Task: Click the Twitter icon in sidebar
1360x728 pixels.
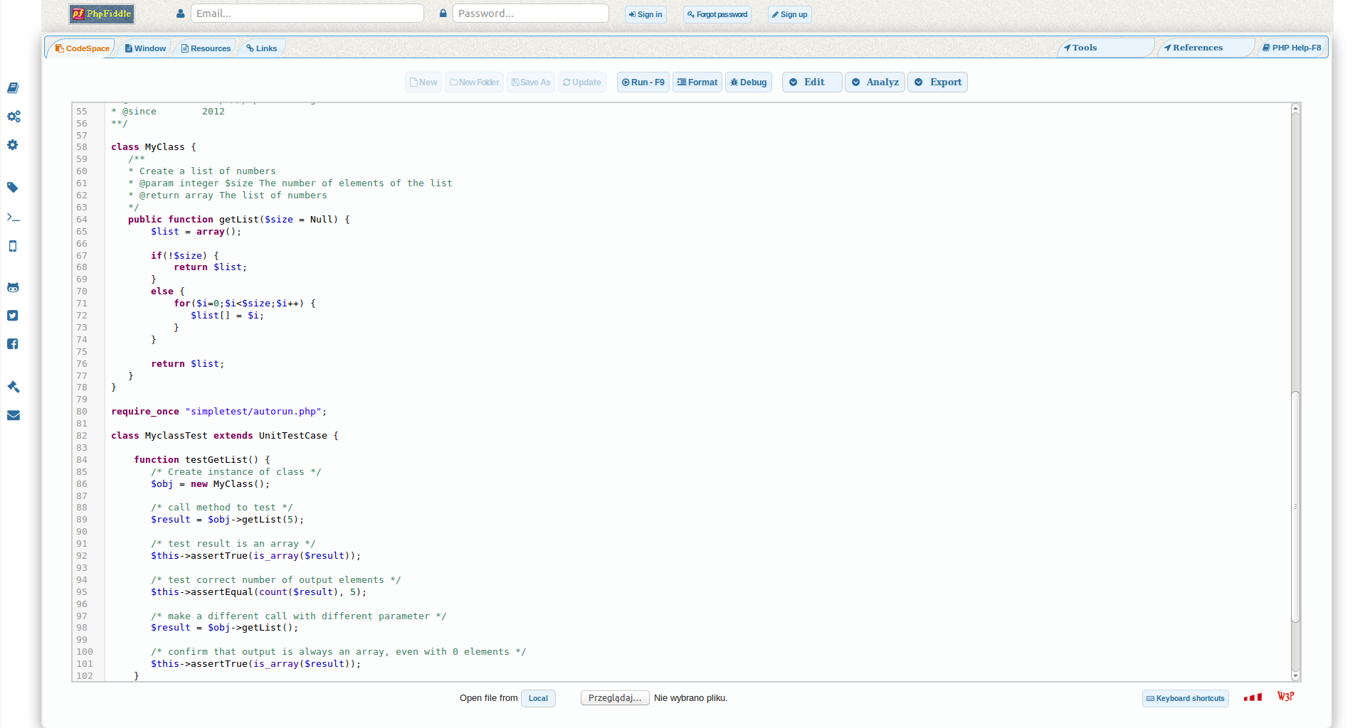Action: pyautogui.click(x=13, y=316)
